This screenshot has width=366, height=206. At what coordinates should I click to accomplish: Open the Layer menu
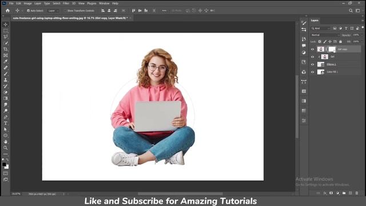(x=38, y=3)
